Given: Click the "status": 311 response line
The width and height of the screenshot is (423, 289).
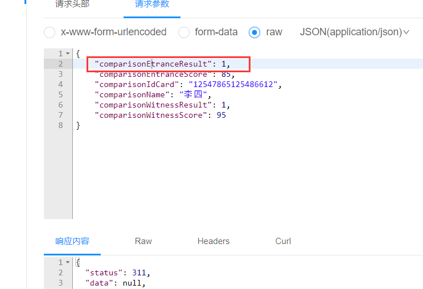Looking at the screenshot, I should pos(118,273).
